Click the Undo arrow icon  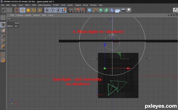pyautogui.click(x=4, y=10)
